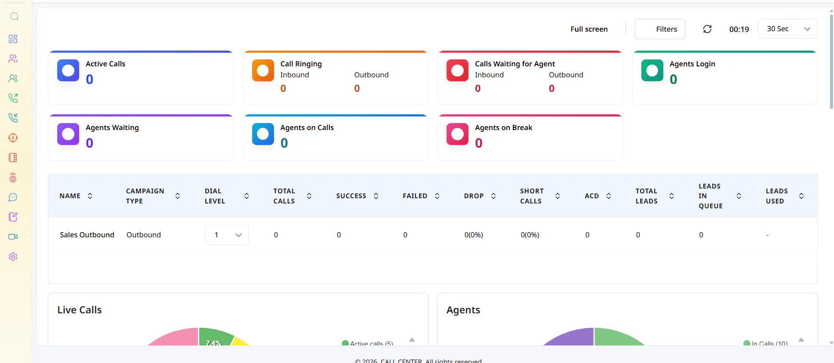Image resolution: width=834 pixels, height=363 pixels.
Task: Open the video camera icon in sidebar
Action: (13, 237)
